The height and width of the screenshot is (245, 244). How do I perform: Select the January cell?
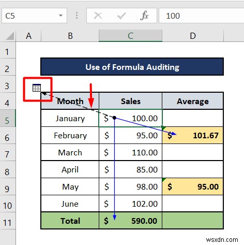pos(70,118)
